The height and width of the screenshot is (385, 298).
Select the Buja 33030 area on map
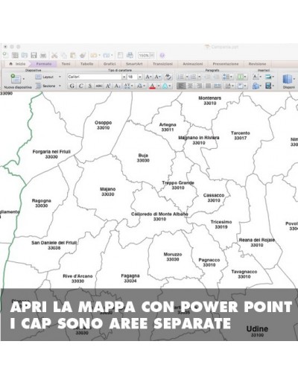coord(143,158)
